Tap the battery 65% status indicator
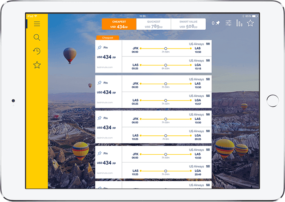The height and width of the screenshot is (202, 285). click(x=251, y=16)
